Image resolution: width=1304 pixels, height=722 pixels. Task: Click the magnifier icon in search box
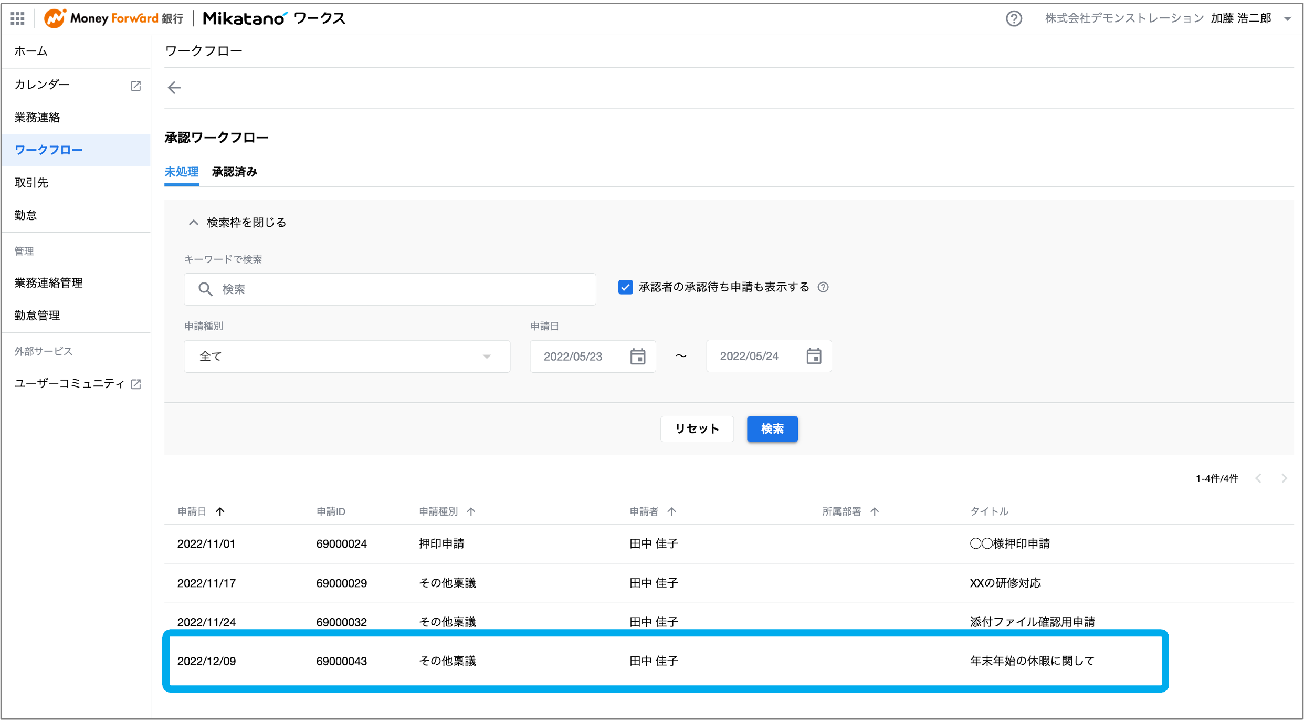[x=205, y=289]
